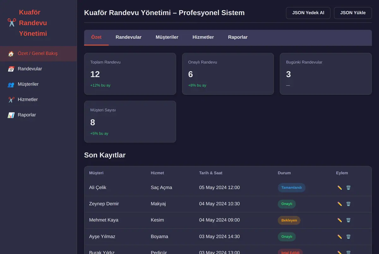
Task: Click the chart icon beside Raporlar in sidebar
Action: pyautogui.click(x=11, y=115)
